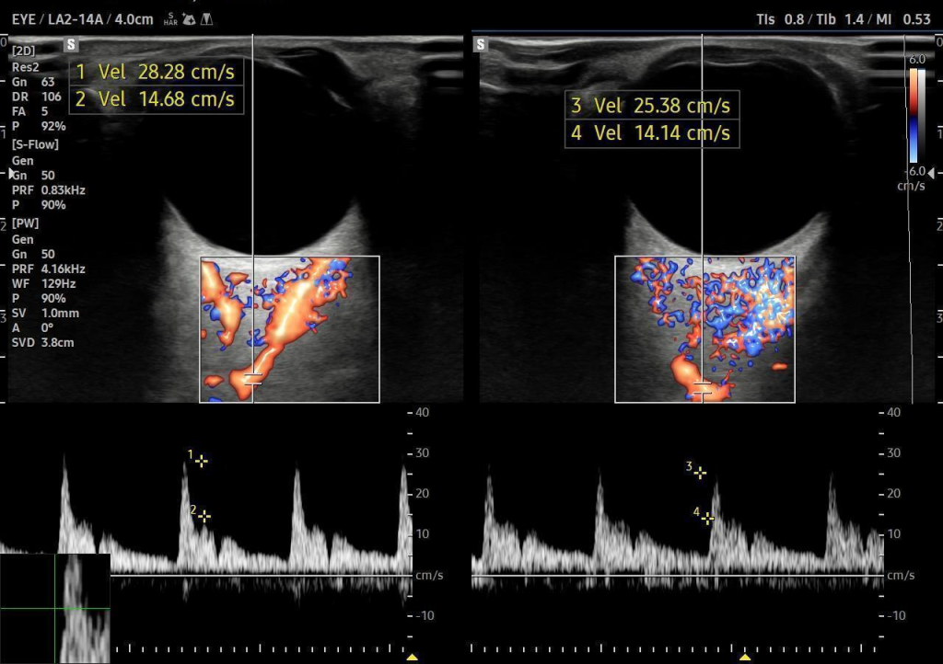943x664 pixels.
Task: Click the image enhancement icon with sparkle
Action: pos(189,19)
